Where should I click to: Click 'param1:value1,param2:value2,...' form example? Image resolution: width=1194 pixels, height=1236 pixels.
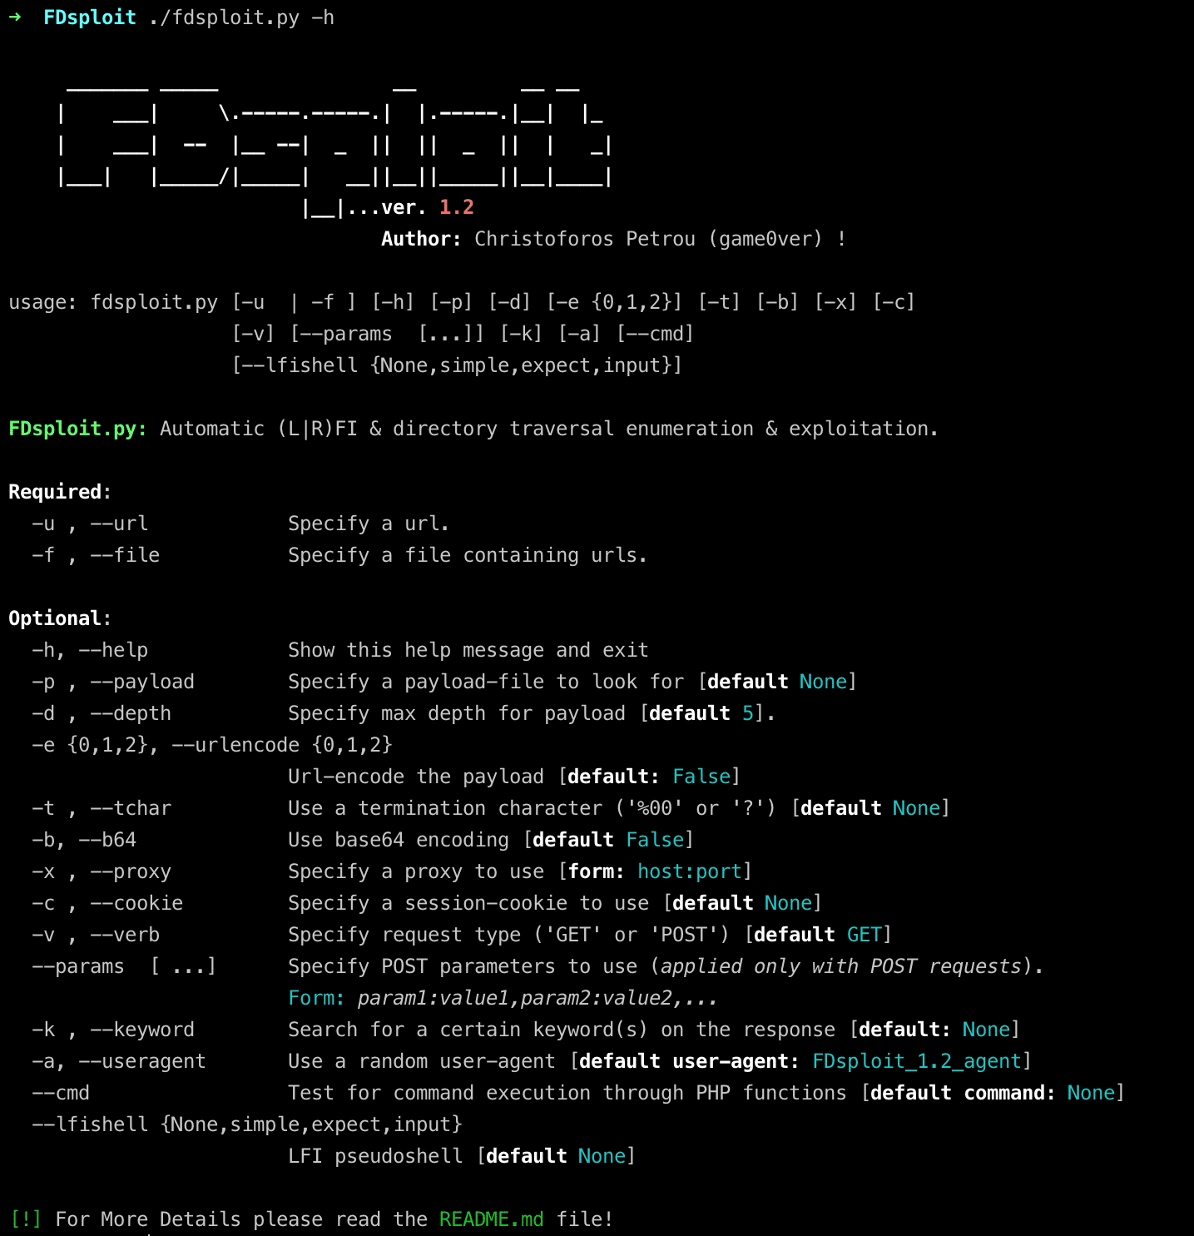pyautogui.click(x=538, y=998)
